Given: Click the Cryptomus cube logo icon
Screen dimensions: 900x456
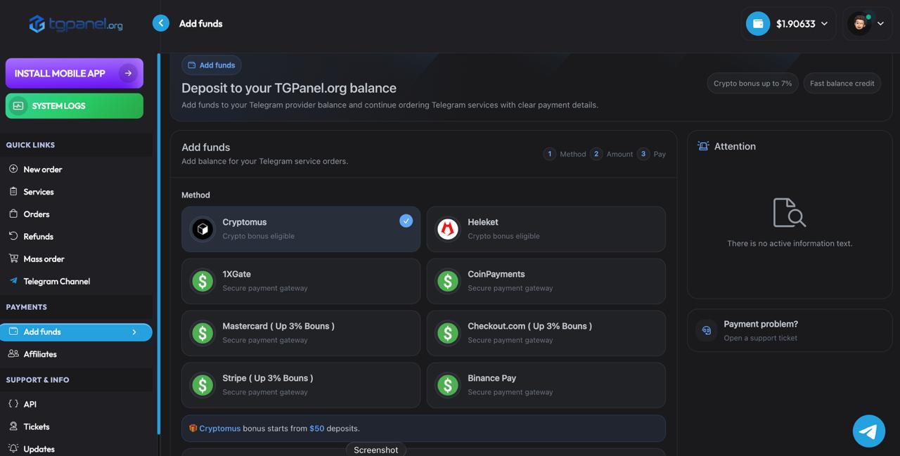Looking at the screenshot, I should coord(202,229).
